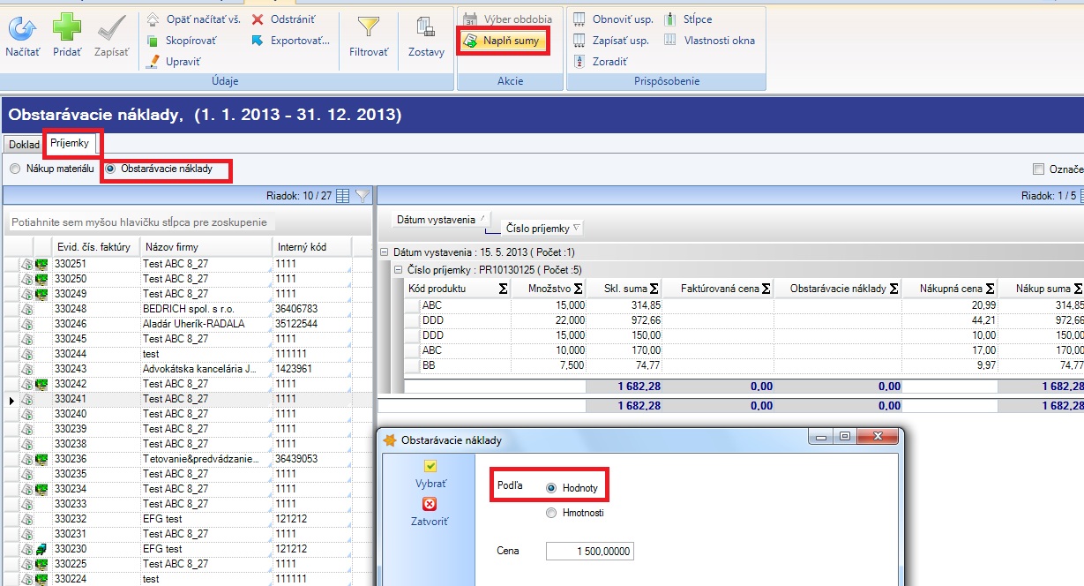Click Zatvoriť in Obstarávacie náklady dialog
Viewport: 1084px width, 586px height.
coord(430,512)
